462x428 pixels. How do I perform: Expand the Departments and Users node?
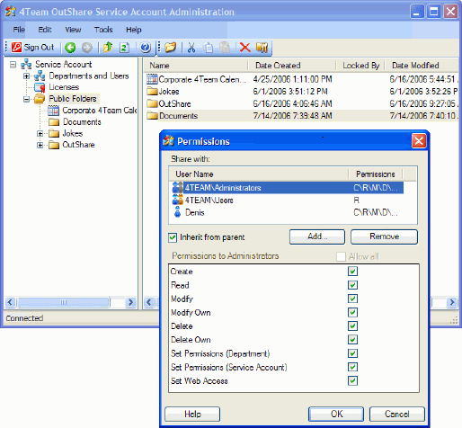tap(26, 76)
